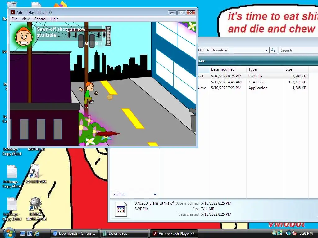Click the L letter in game HUD

tap(92, 43)
